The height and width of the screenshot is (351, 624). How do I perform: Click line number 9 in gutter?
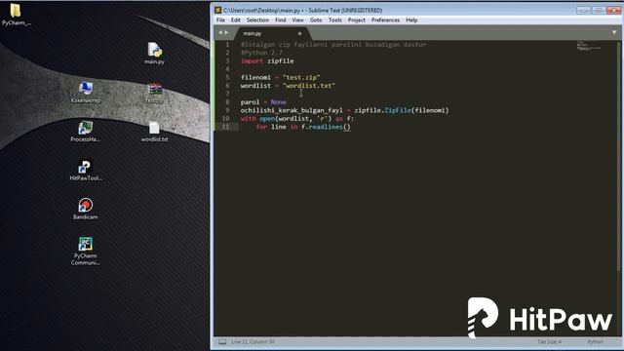(227, 110)
